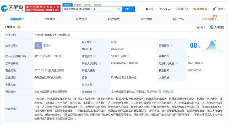Click the red promotional banner in header
228x125 pixels.
point(43,8)
